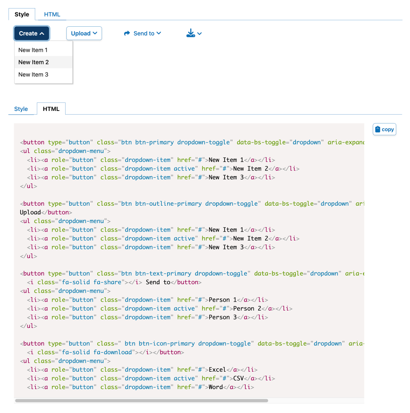Open the Upload dropdown

[x=84, y=33]
